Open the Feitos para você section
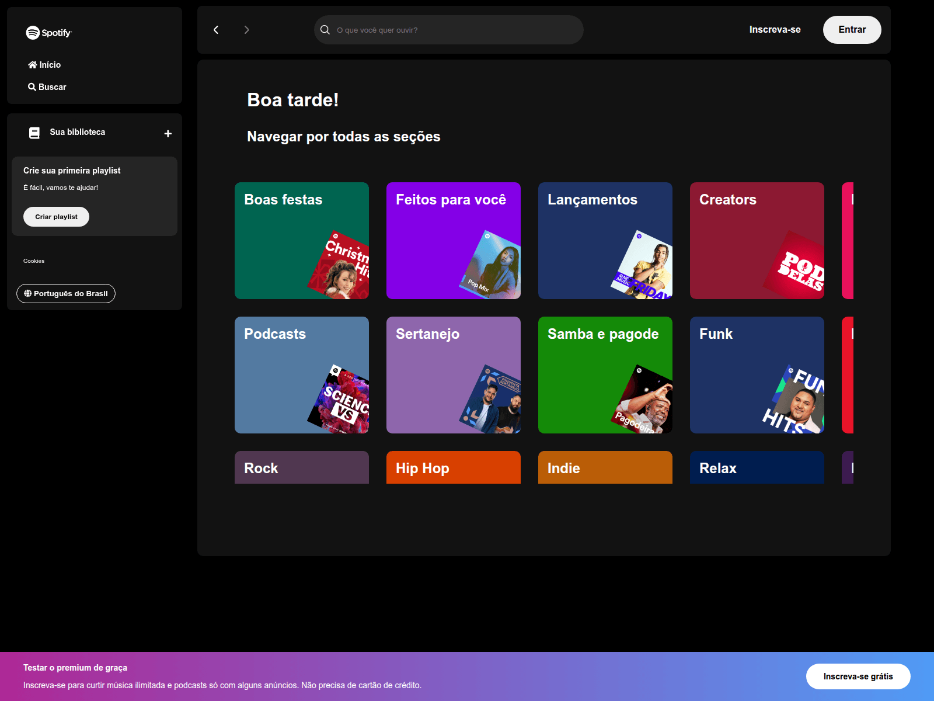This screenshot has width=934, height=701. [x=453, y=241]
